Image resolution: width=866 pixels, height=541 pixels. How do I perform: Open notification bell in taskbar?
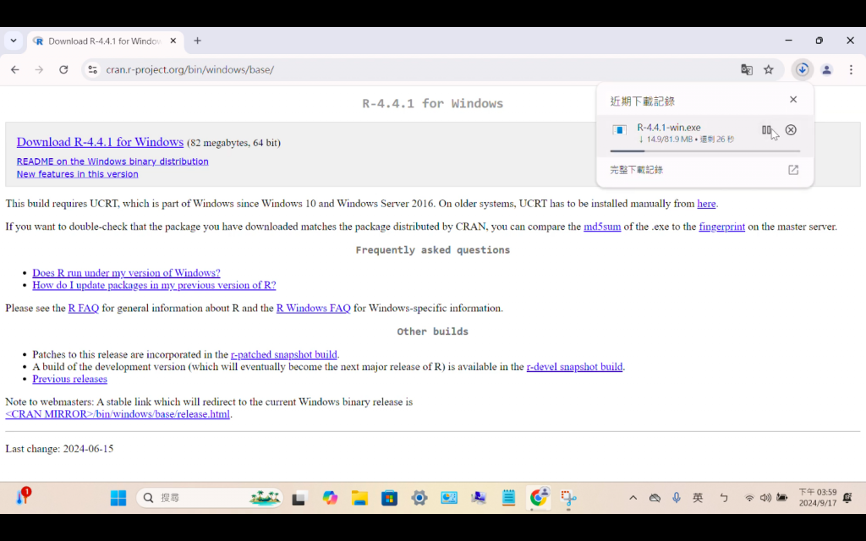tap(847, 497)
